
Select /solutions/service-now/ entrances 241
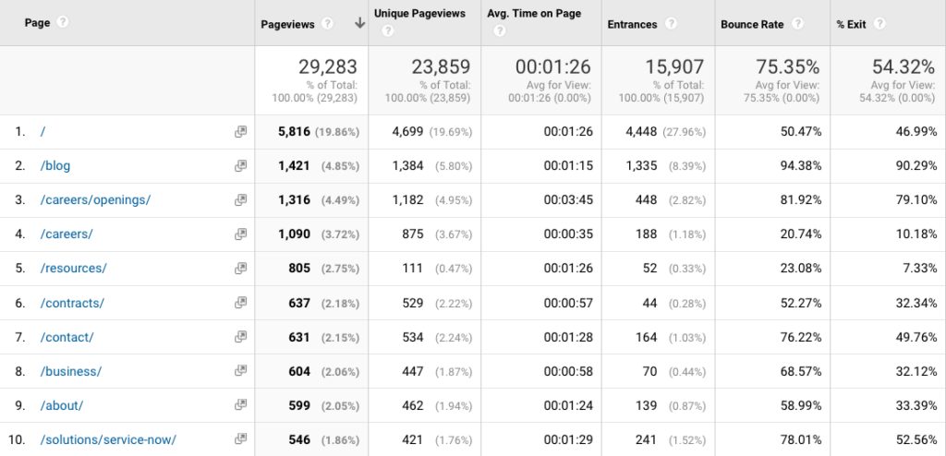646,439
